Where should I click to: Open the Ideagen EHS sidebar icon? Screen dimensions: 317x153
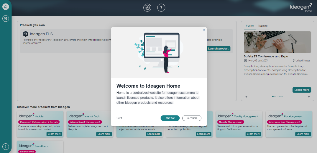(x=6, y=19)
